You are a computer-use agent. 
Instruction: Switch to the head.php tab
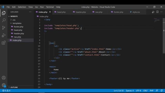coord(61,12)
